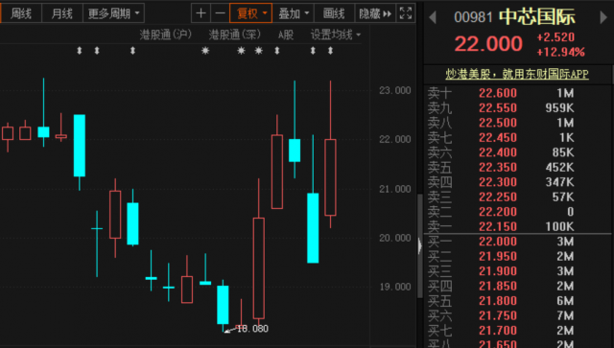Image resolution: width=614 pixels, height=348 pixels.
Task: Go to next stock with right arrow
Action: tap(603, 17)
